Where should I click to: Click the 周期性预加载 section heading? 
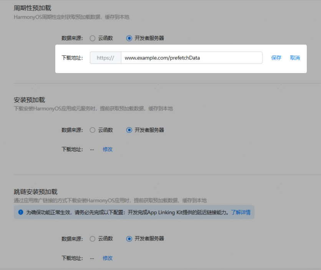point(32,8)
